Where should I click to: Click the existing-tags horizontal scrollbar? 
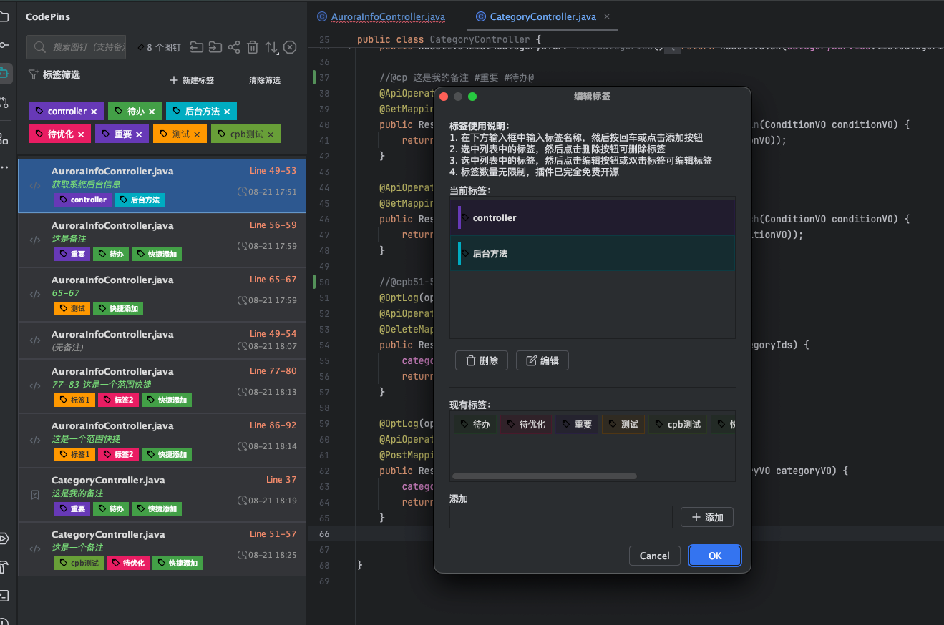pyautogui.click(x=544, y=476)
